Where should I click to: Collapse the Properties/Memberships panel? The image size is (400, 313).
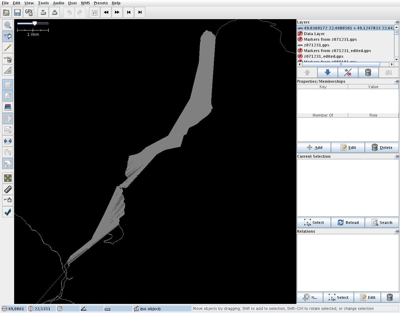[x=397, y=81]
